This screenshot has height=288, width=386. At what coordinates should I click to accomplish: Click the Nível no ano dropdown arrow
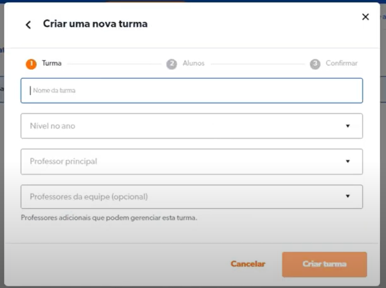coord(348,126)
